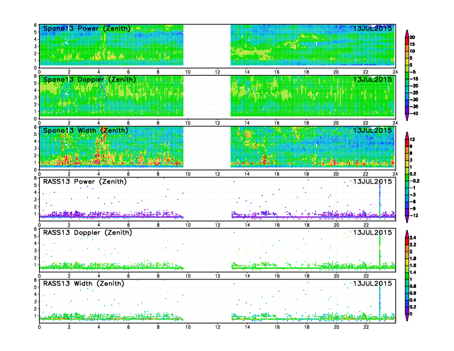Click the red top arrow of the middle colorbar

click(407, 135)
